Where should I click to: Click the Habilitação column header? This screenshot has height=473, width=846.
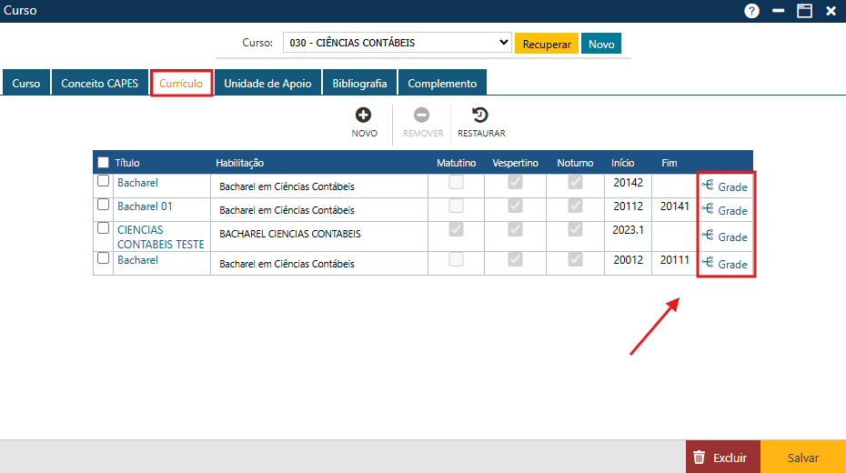239,163
